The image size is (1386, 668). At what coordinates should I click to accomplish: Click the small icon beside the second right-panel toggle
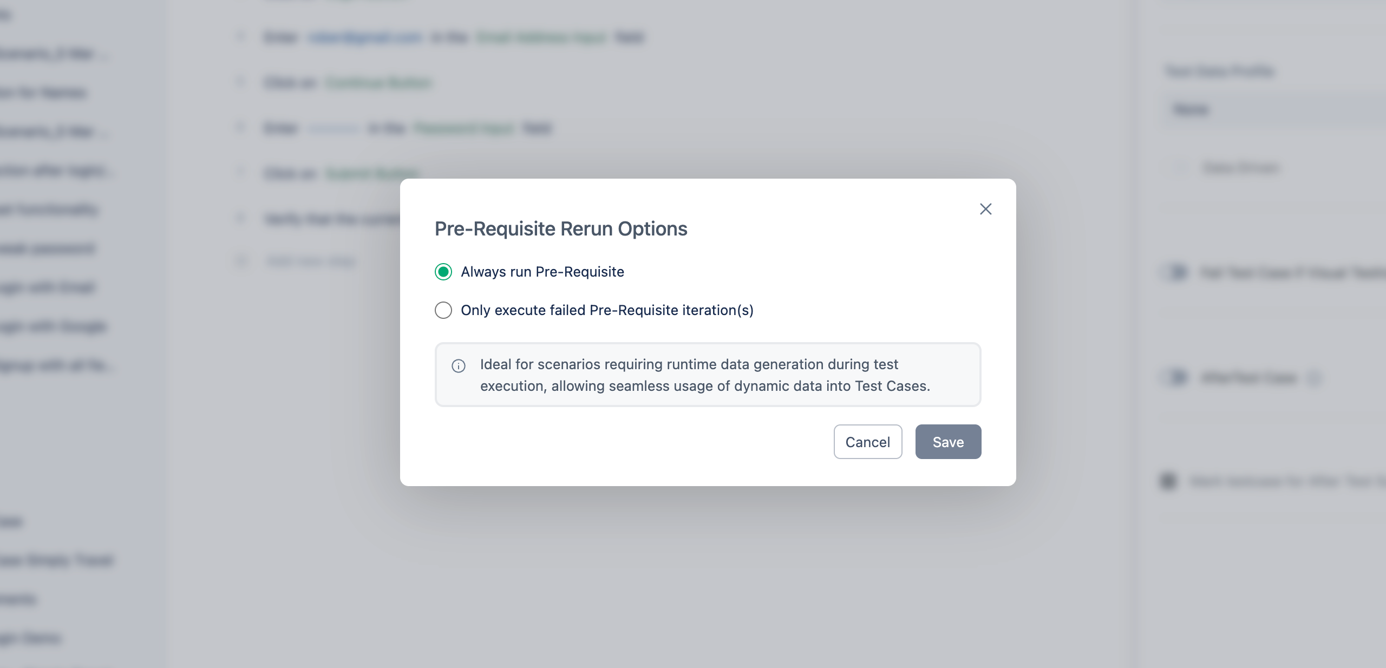[x=1315, y=377]
